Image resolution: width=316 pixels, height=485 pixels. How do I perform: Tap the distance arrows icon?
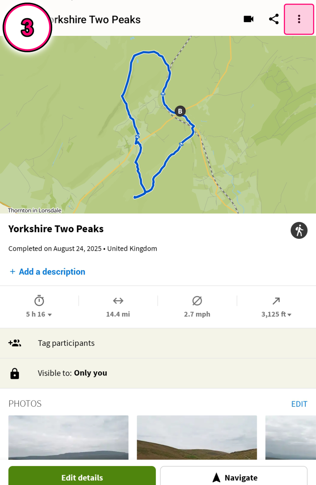118,301
